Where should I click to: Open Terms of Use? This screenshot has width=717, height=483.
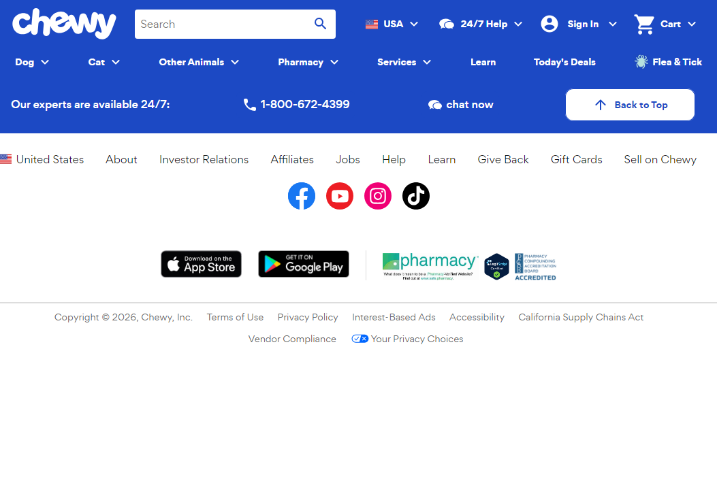point(235,317)
